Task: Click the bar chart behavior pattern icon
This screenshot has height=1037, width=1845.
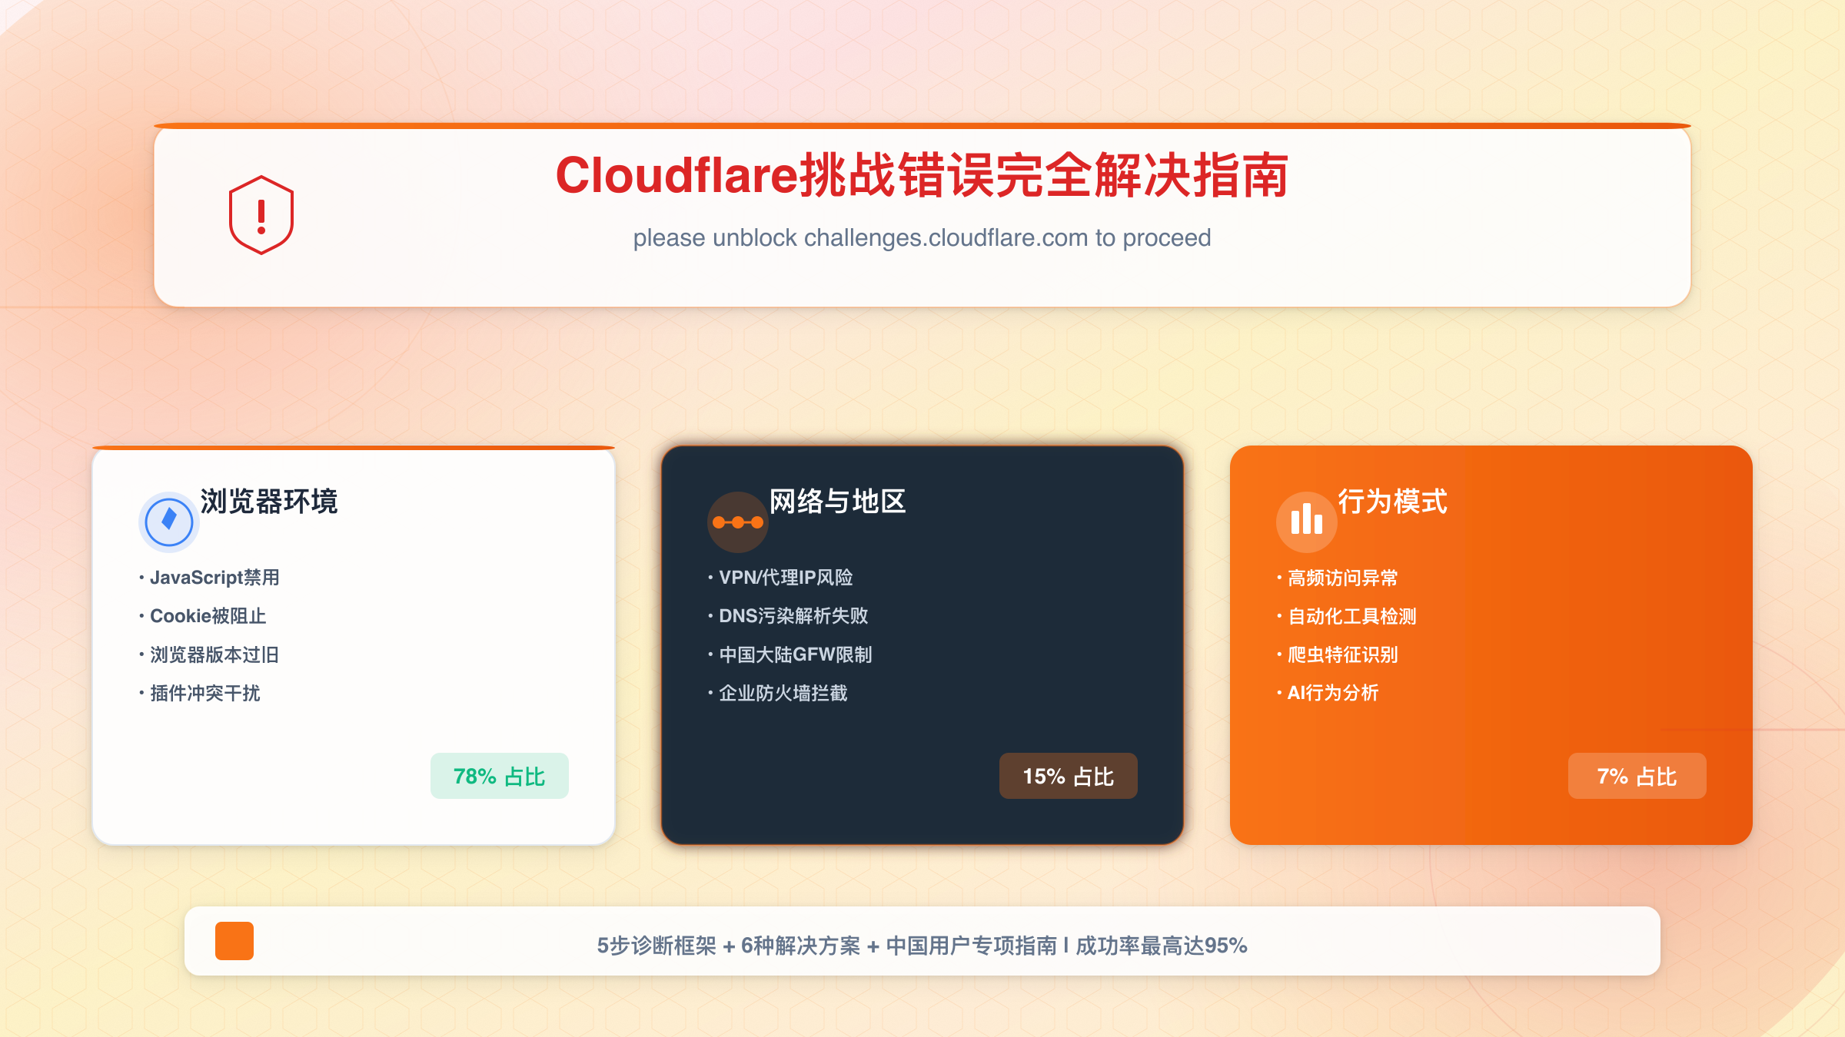Action: point(1306,521)
